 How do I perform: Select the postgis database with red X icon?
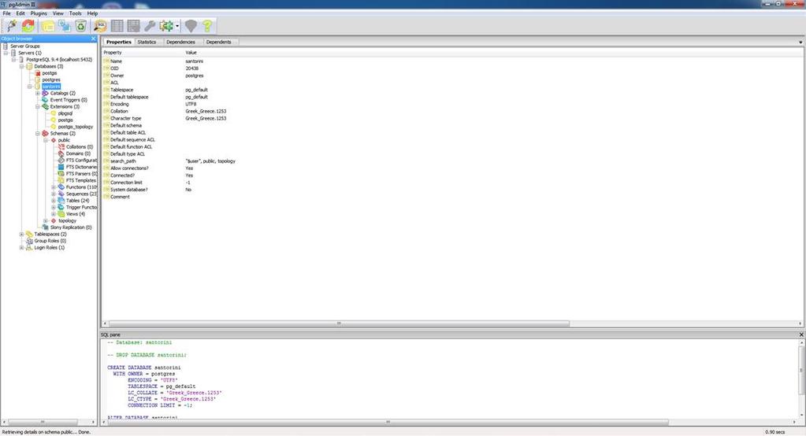pyautogui.click(x=50, y=73)
